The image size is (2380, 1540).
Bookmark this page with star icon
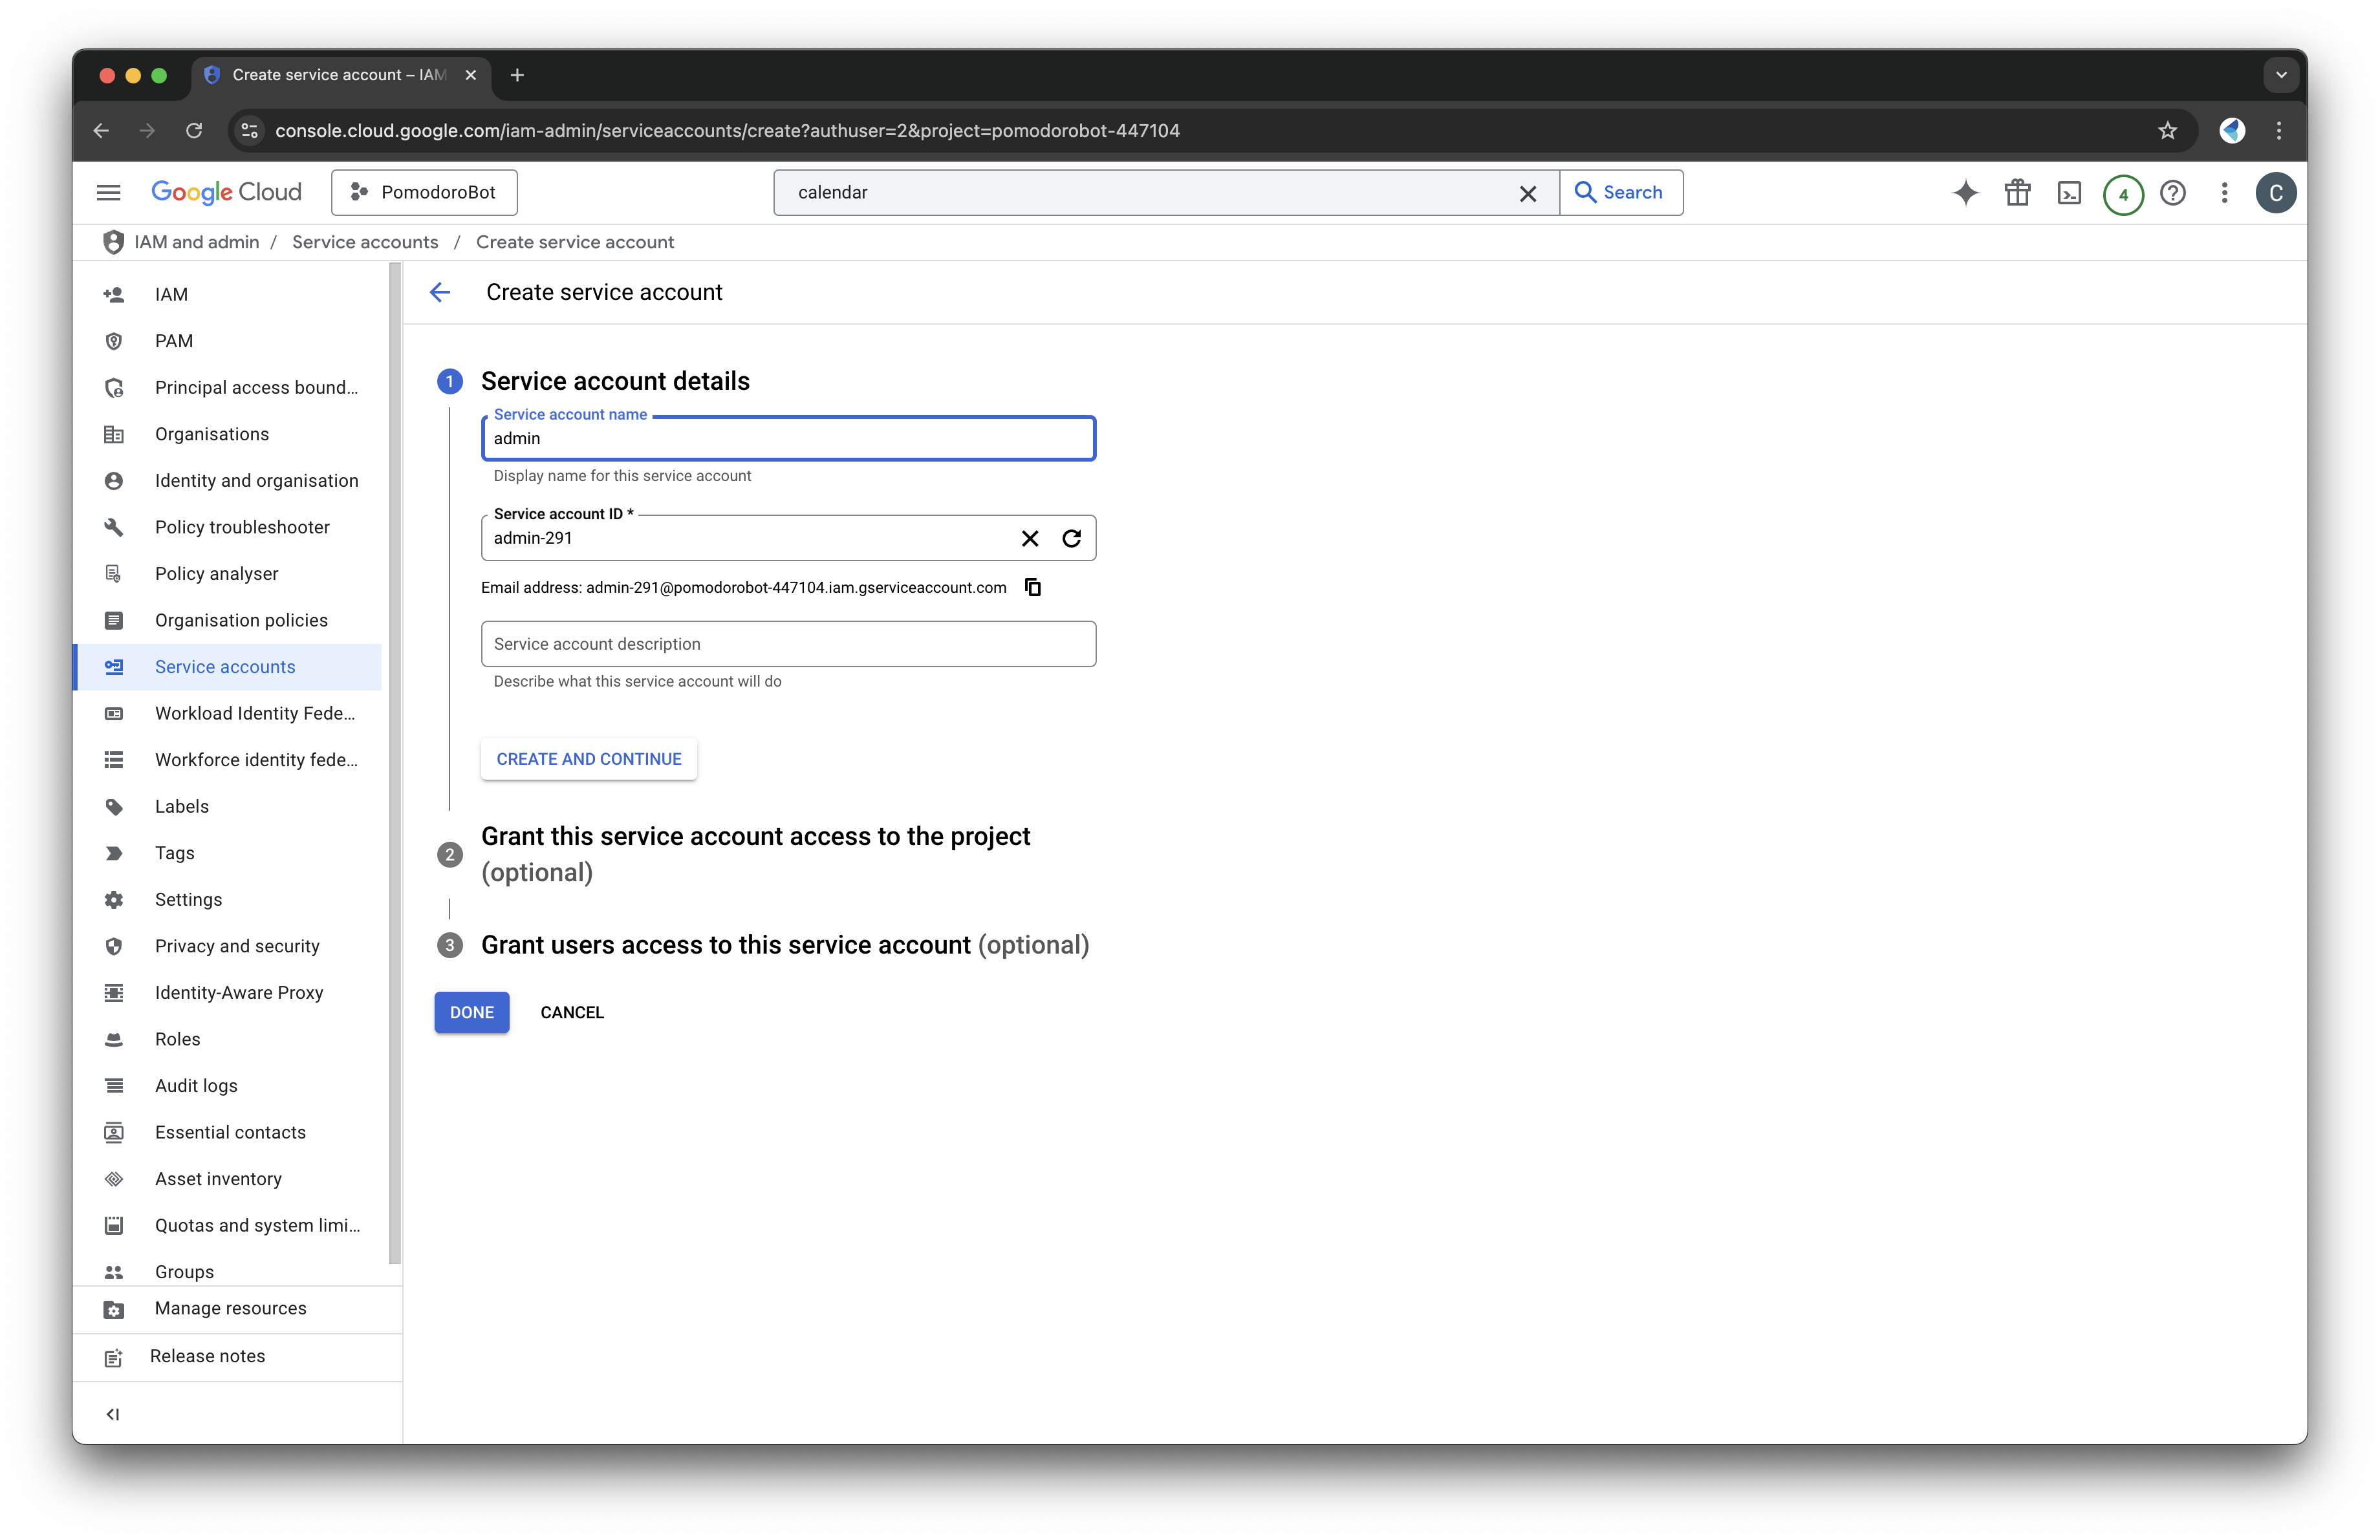point(2167,130)
